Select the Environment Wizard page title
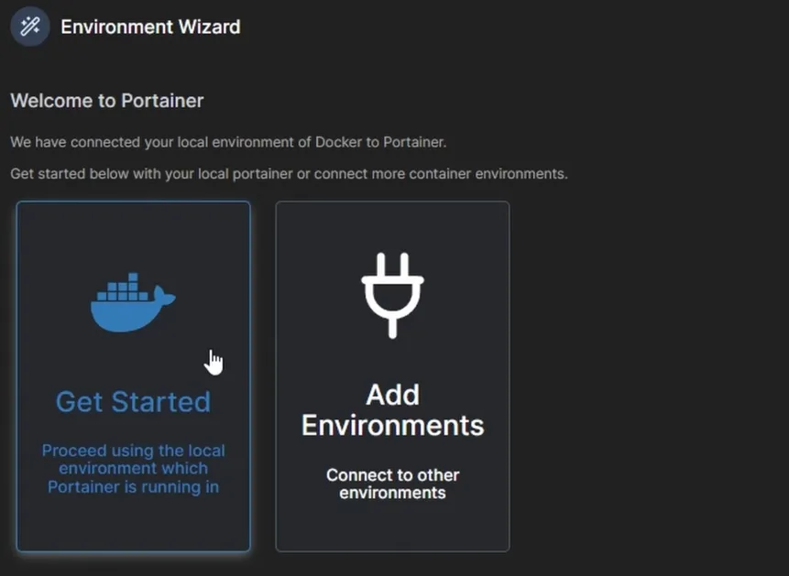Image resolution: width=789 pixels, height=576 pixels. click(x=150, y=27)
